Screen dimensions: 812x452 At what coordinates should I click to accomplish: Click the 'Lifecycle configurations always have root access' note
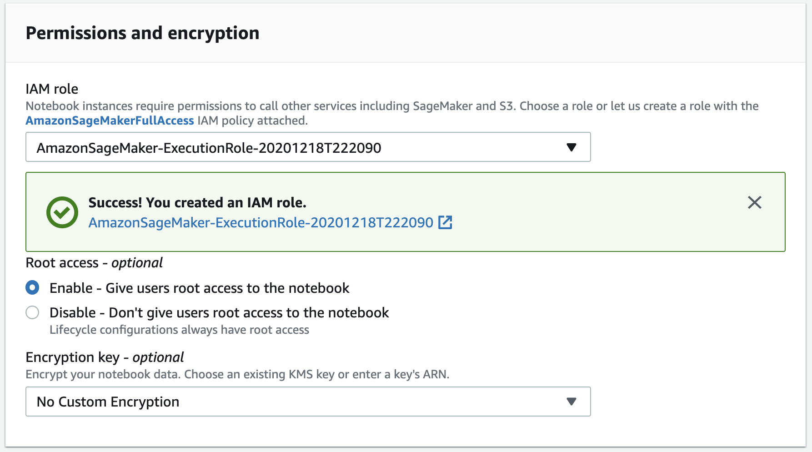tap(179, 330)
